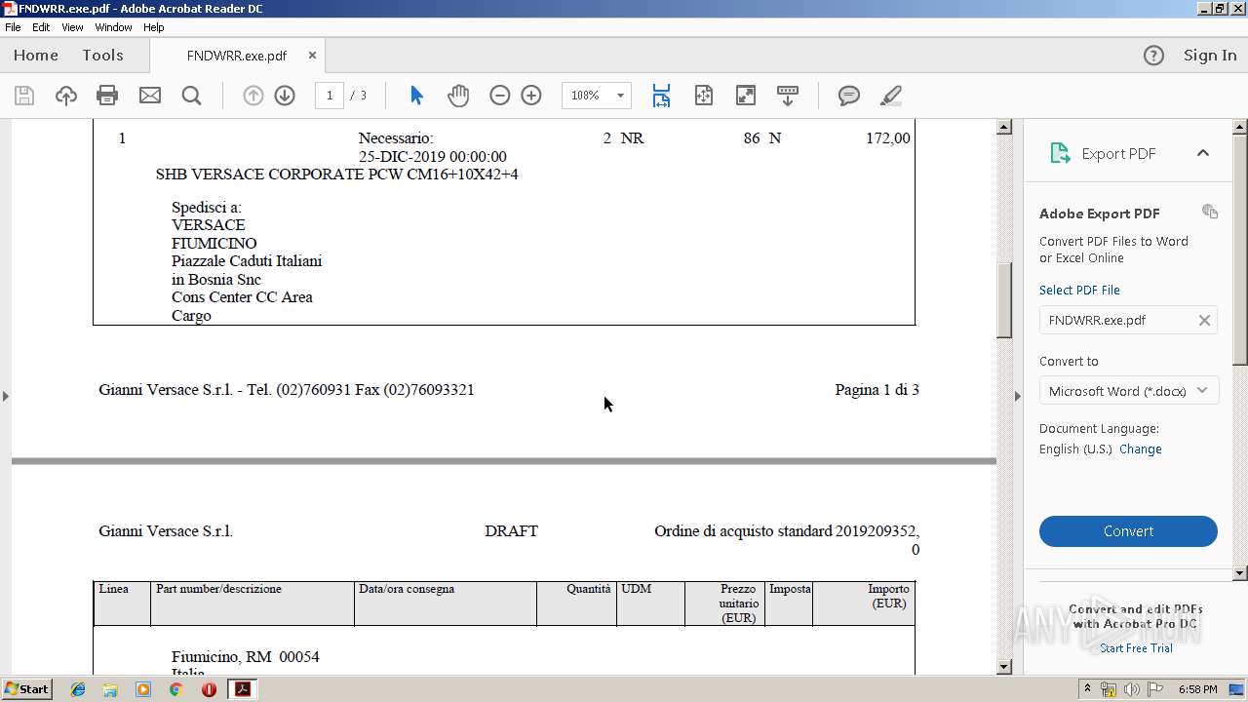Viewport: 1248px width, 702px height.
Task: Open the keyboard view tools icon
Action: point(788,96)
